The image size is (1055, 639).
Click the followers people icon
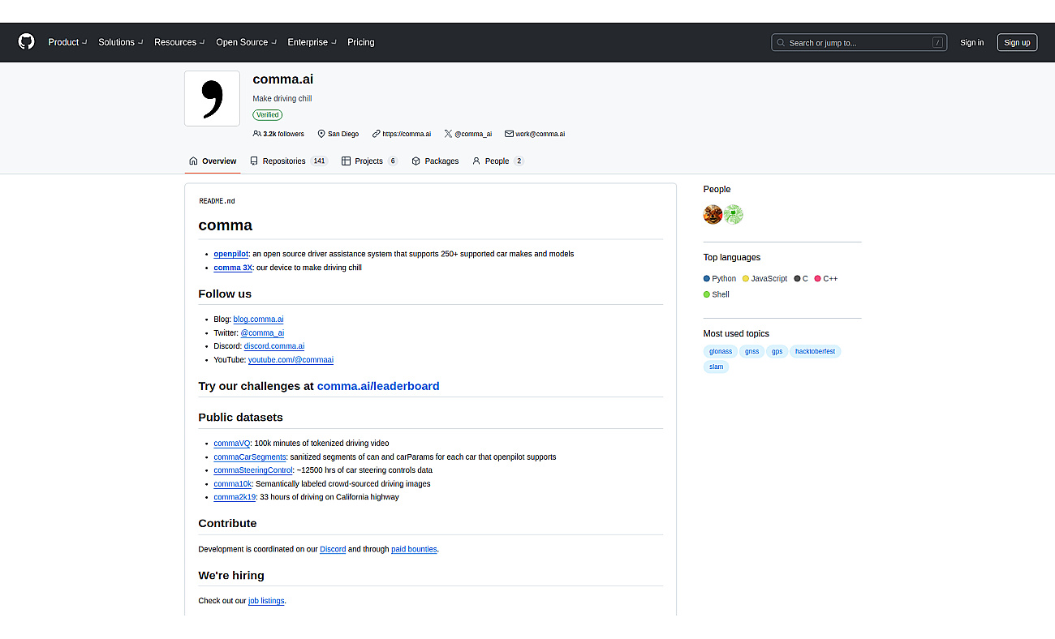pyautogui.click(x=257, y=134)
